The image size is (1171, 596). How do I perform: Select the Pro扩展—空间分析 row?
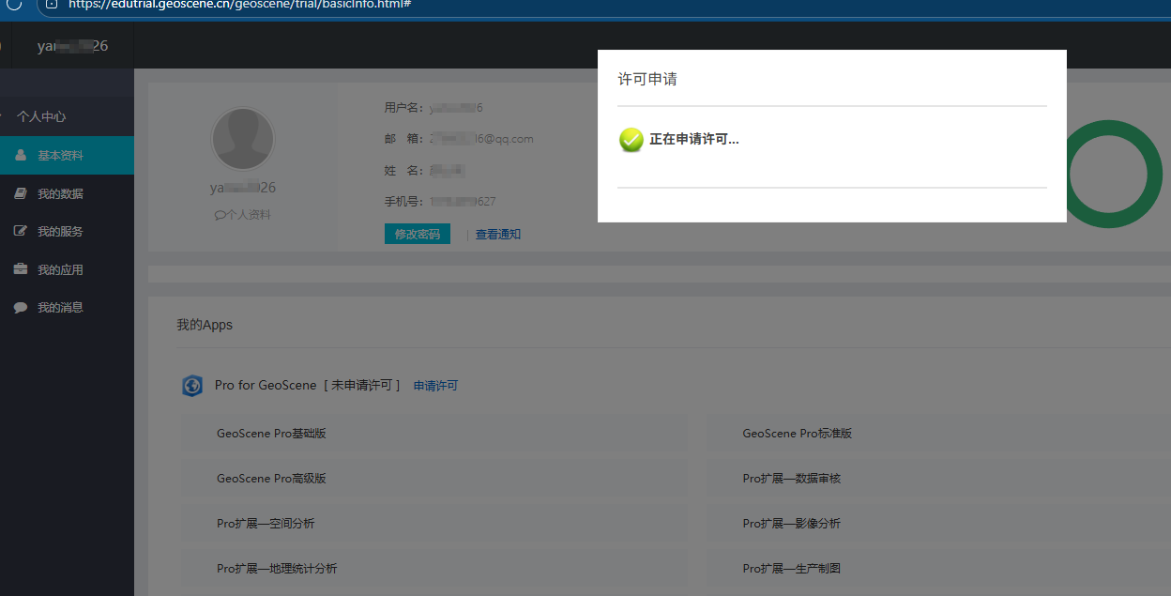point(434,524)
